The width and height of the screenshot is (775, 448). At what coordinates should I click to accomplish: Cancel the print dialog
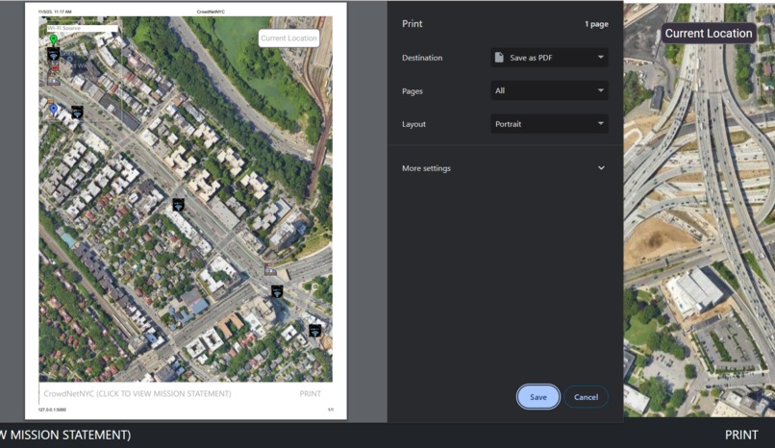(586, 397)
